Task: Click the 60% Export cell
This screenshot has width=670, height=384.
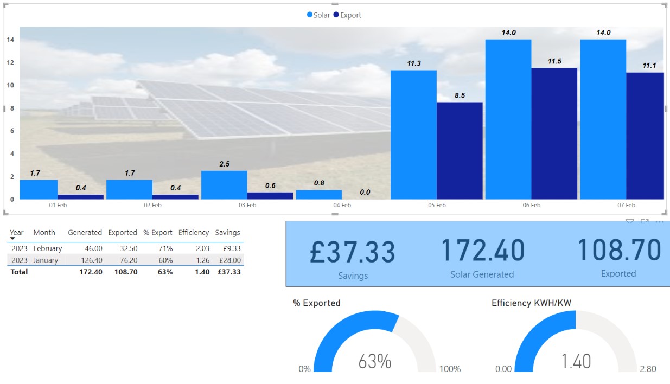Action: (x=165, y=260)
